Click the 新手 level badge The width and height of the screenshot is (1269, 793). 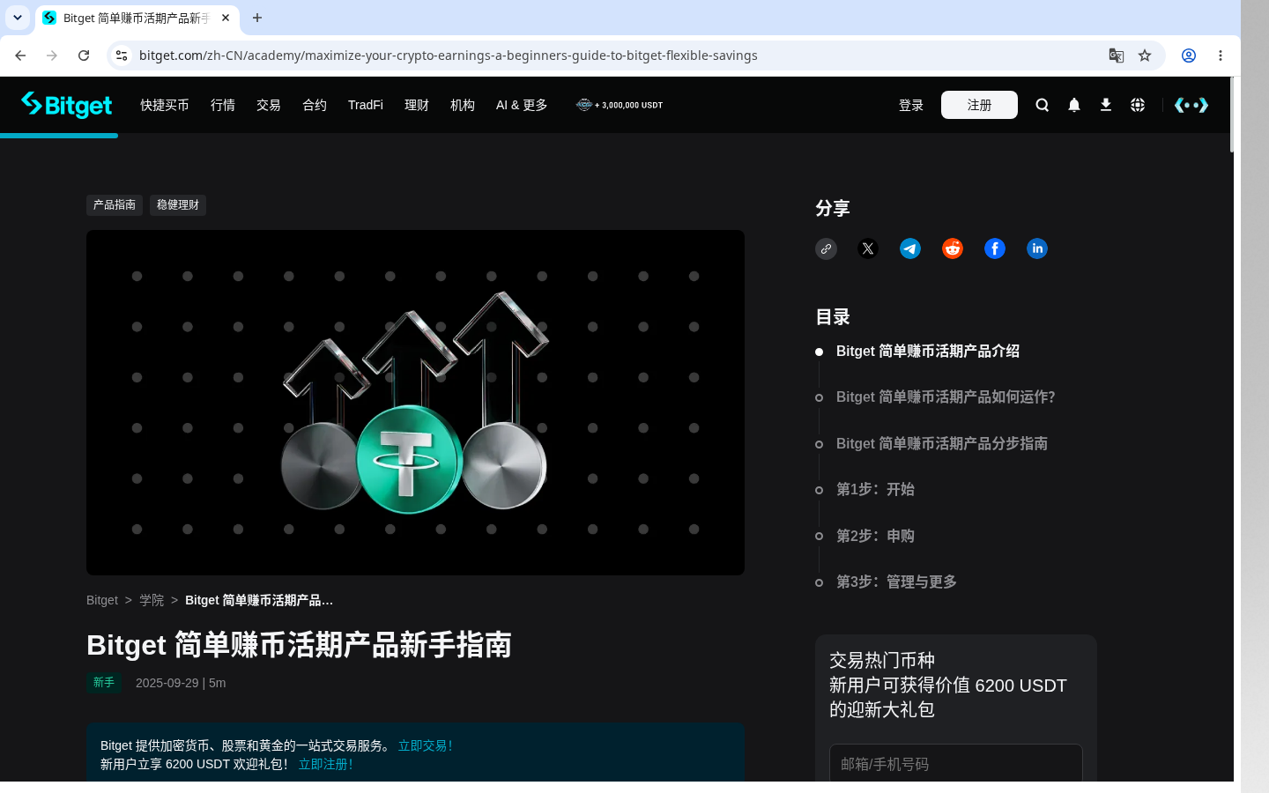tap(104, 683)
